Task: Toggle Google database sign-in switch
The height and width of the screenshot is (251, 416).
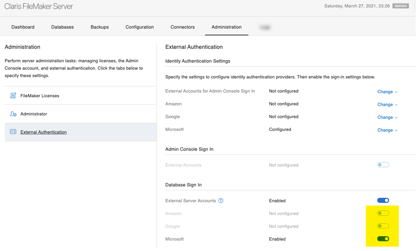Action: pyautogui.click(x=383, y=226)
